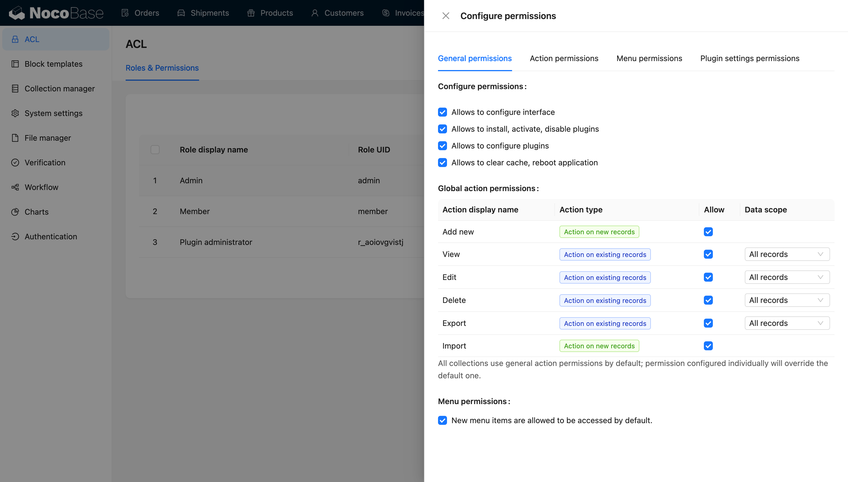
Task: Click the Verification check-circle icon
Action: point(15,163)
